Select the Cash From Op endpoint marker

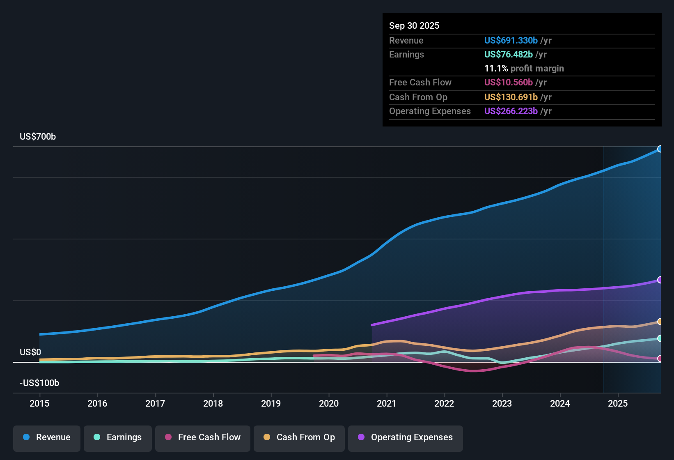pyautogui.click(x=660, y=322)
